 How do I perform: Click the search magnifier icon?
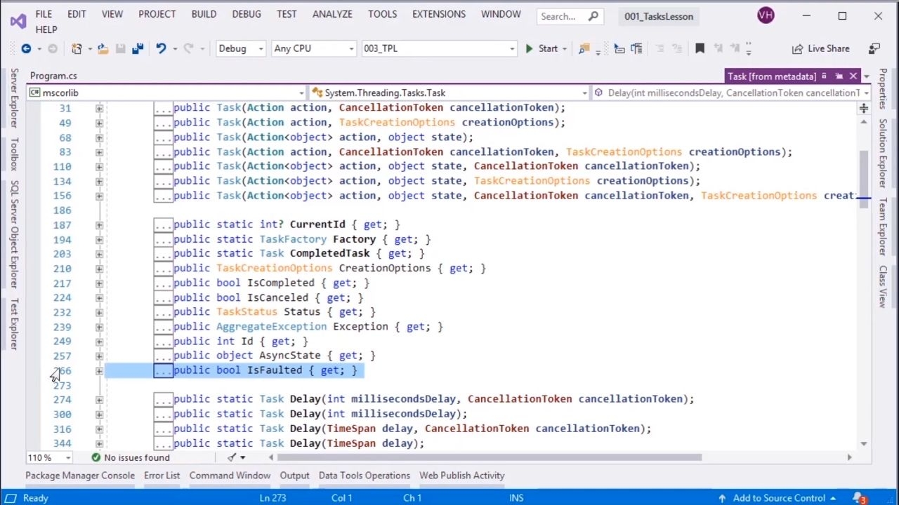[593, 16]
